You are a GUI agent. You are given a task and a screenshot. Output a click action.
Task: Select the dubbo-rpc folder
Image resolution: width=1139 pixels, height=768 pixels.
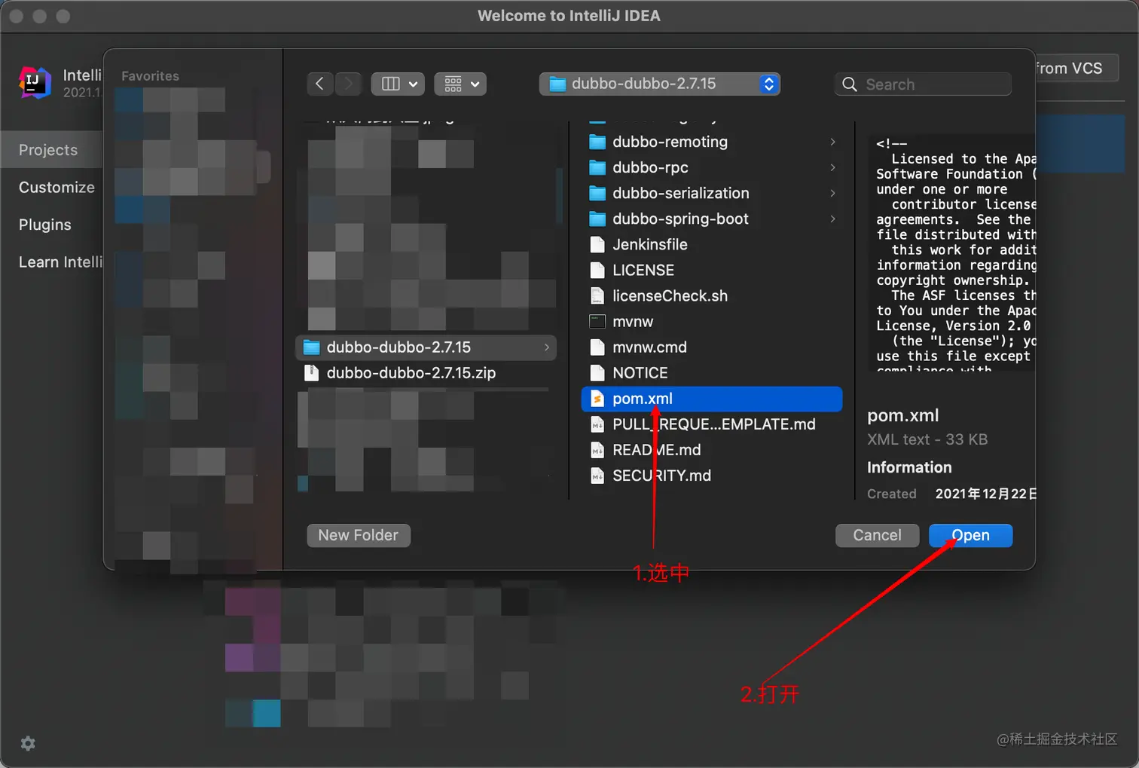[x=712, y=167]
